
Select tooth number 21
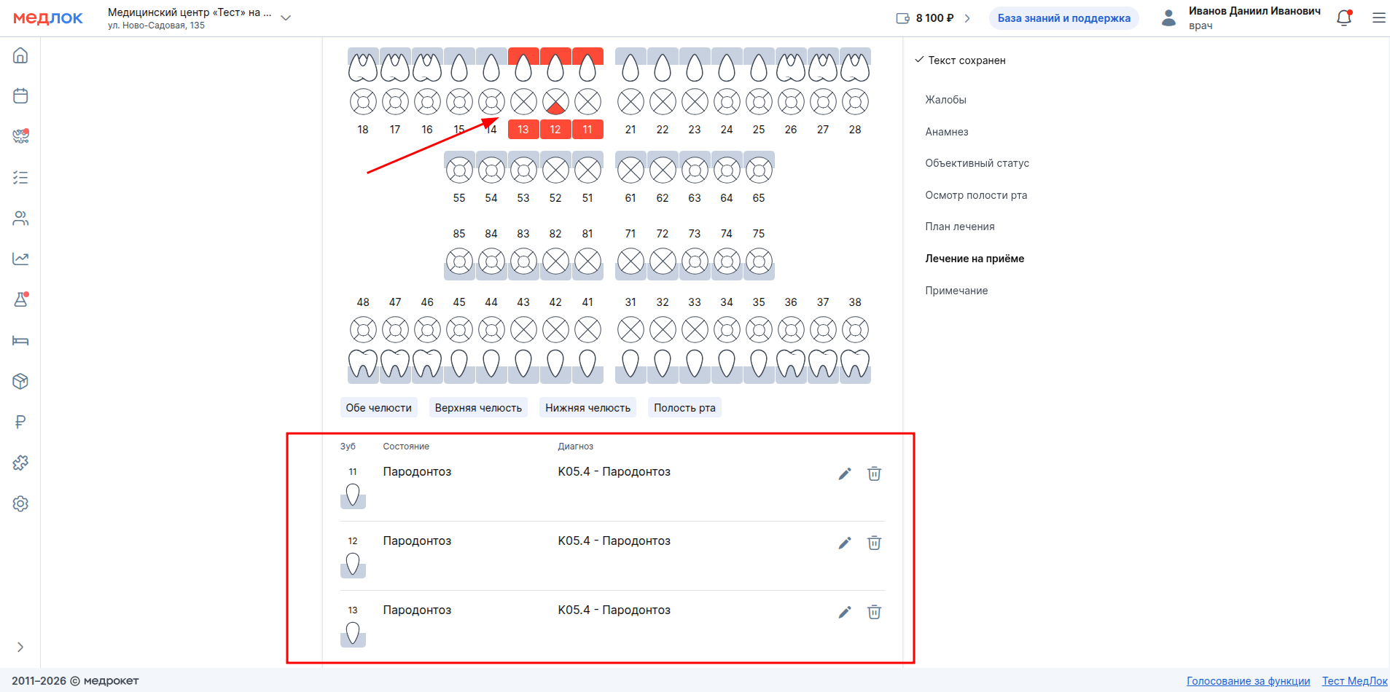pyautogui.click(x=630, y=130)
